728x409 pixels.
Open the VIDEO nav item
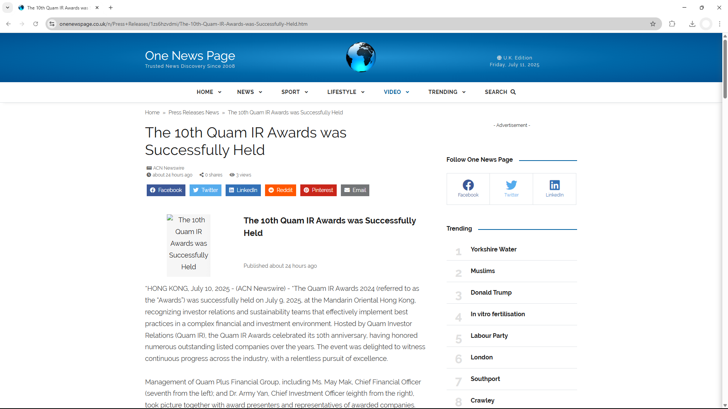[x=392, y=92]
